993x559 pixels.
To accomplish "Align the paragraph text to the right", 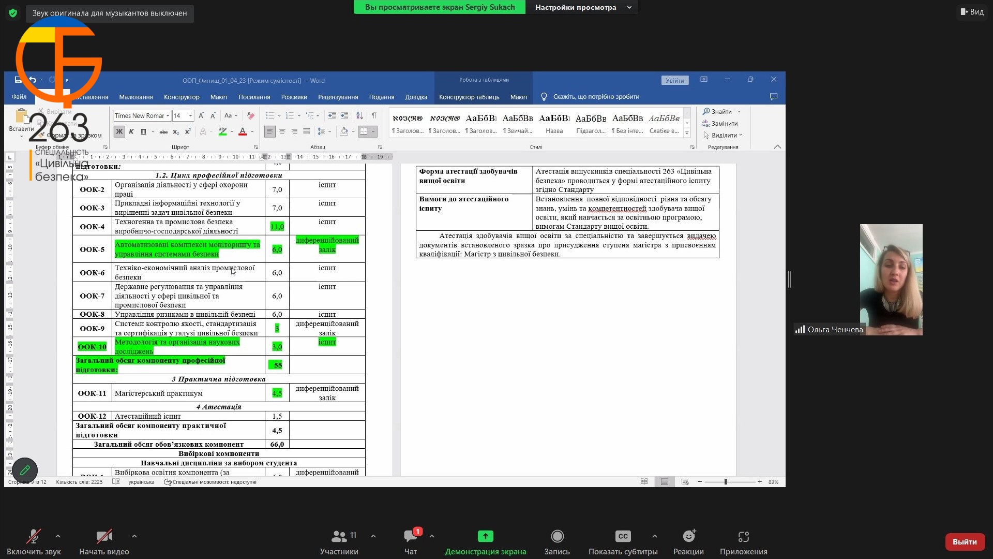I will point(294,131).
